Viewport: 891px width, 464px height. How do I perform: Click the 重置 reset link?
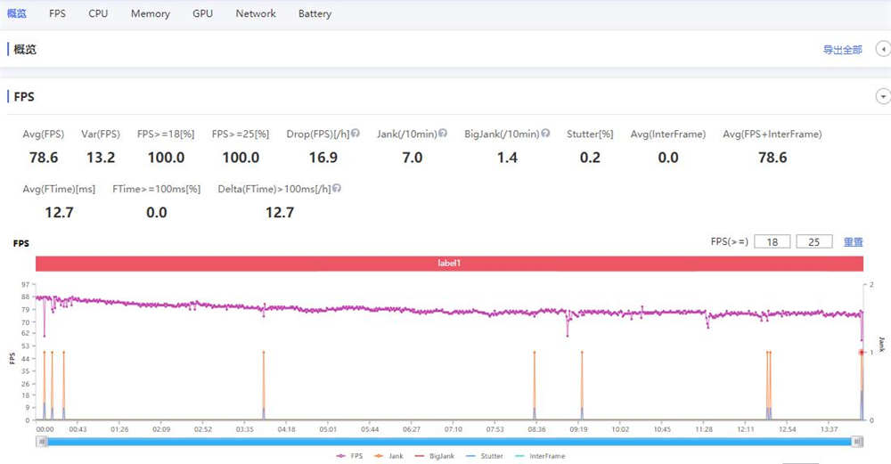(x=853, y=242)
